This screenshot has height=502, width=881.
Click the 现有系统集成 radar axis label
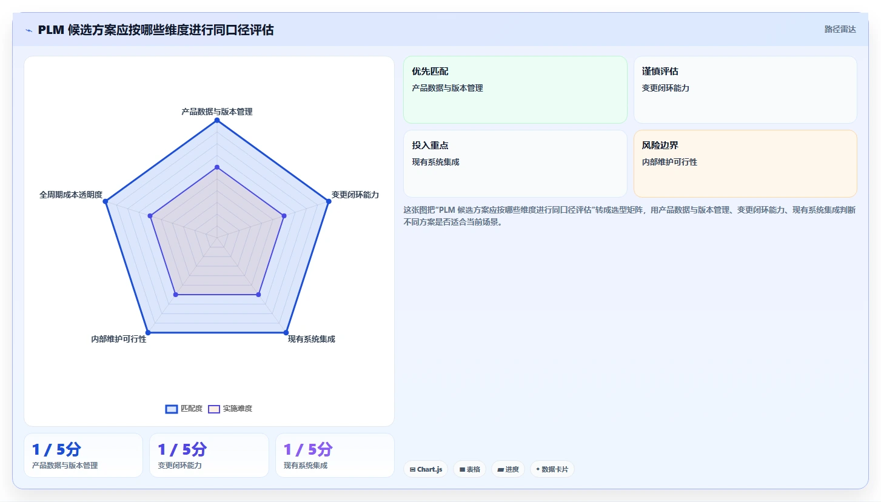click(x=312, y=339)
